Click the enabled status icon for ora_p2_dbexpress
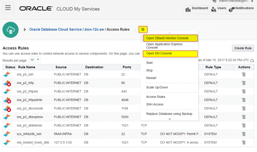The image size is (257, 152). (x=7, y=117)
